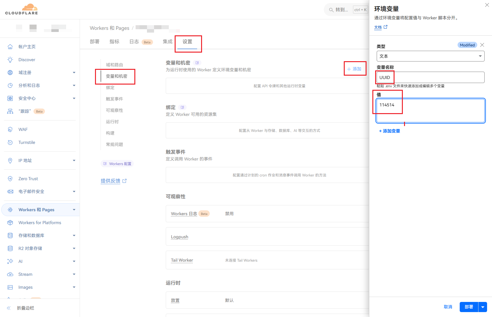Open the dropdown arrow beside 部署 button

point(483,307)
